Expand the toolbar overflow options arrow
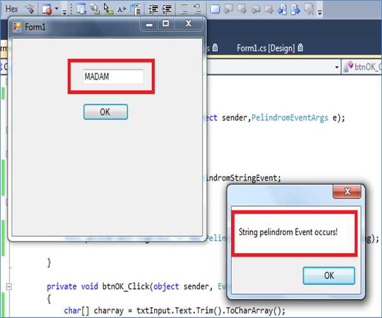 click(319, 11)
